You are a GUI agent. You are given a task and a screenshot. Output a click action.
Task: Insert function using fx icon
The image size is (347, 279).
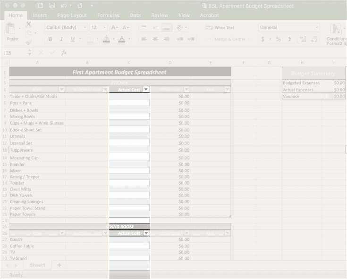[64, 53]
